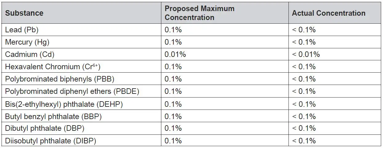This screenshot has height=148, width=383.
Task: Select the Lead (Pb) cell
Action: tap(22, 30)
